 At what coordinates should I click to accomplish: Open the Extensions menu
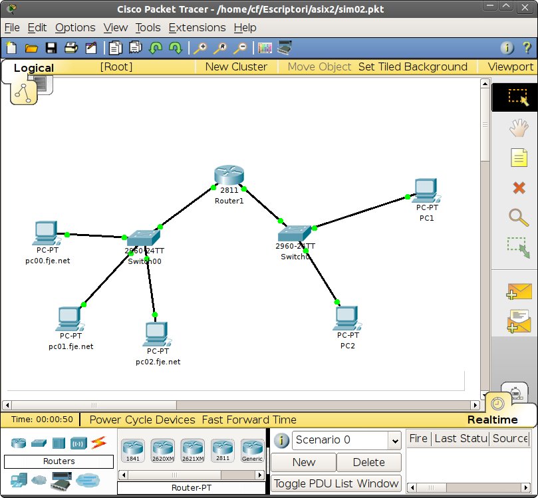[198, 27]
